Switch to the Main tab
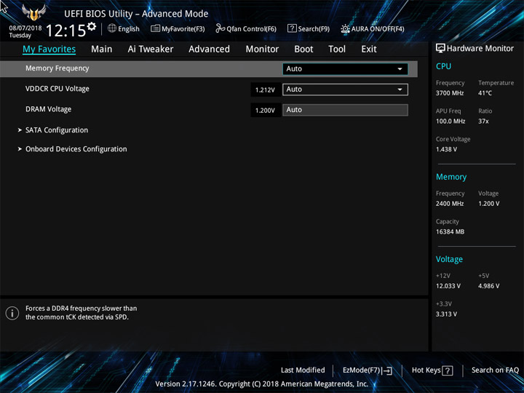This screenshot has height=393, width=524. (102, 49)
